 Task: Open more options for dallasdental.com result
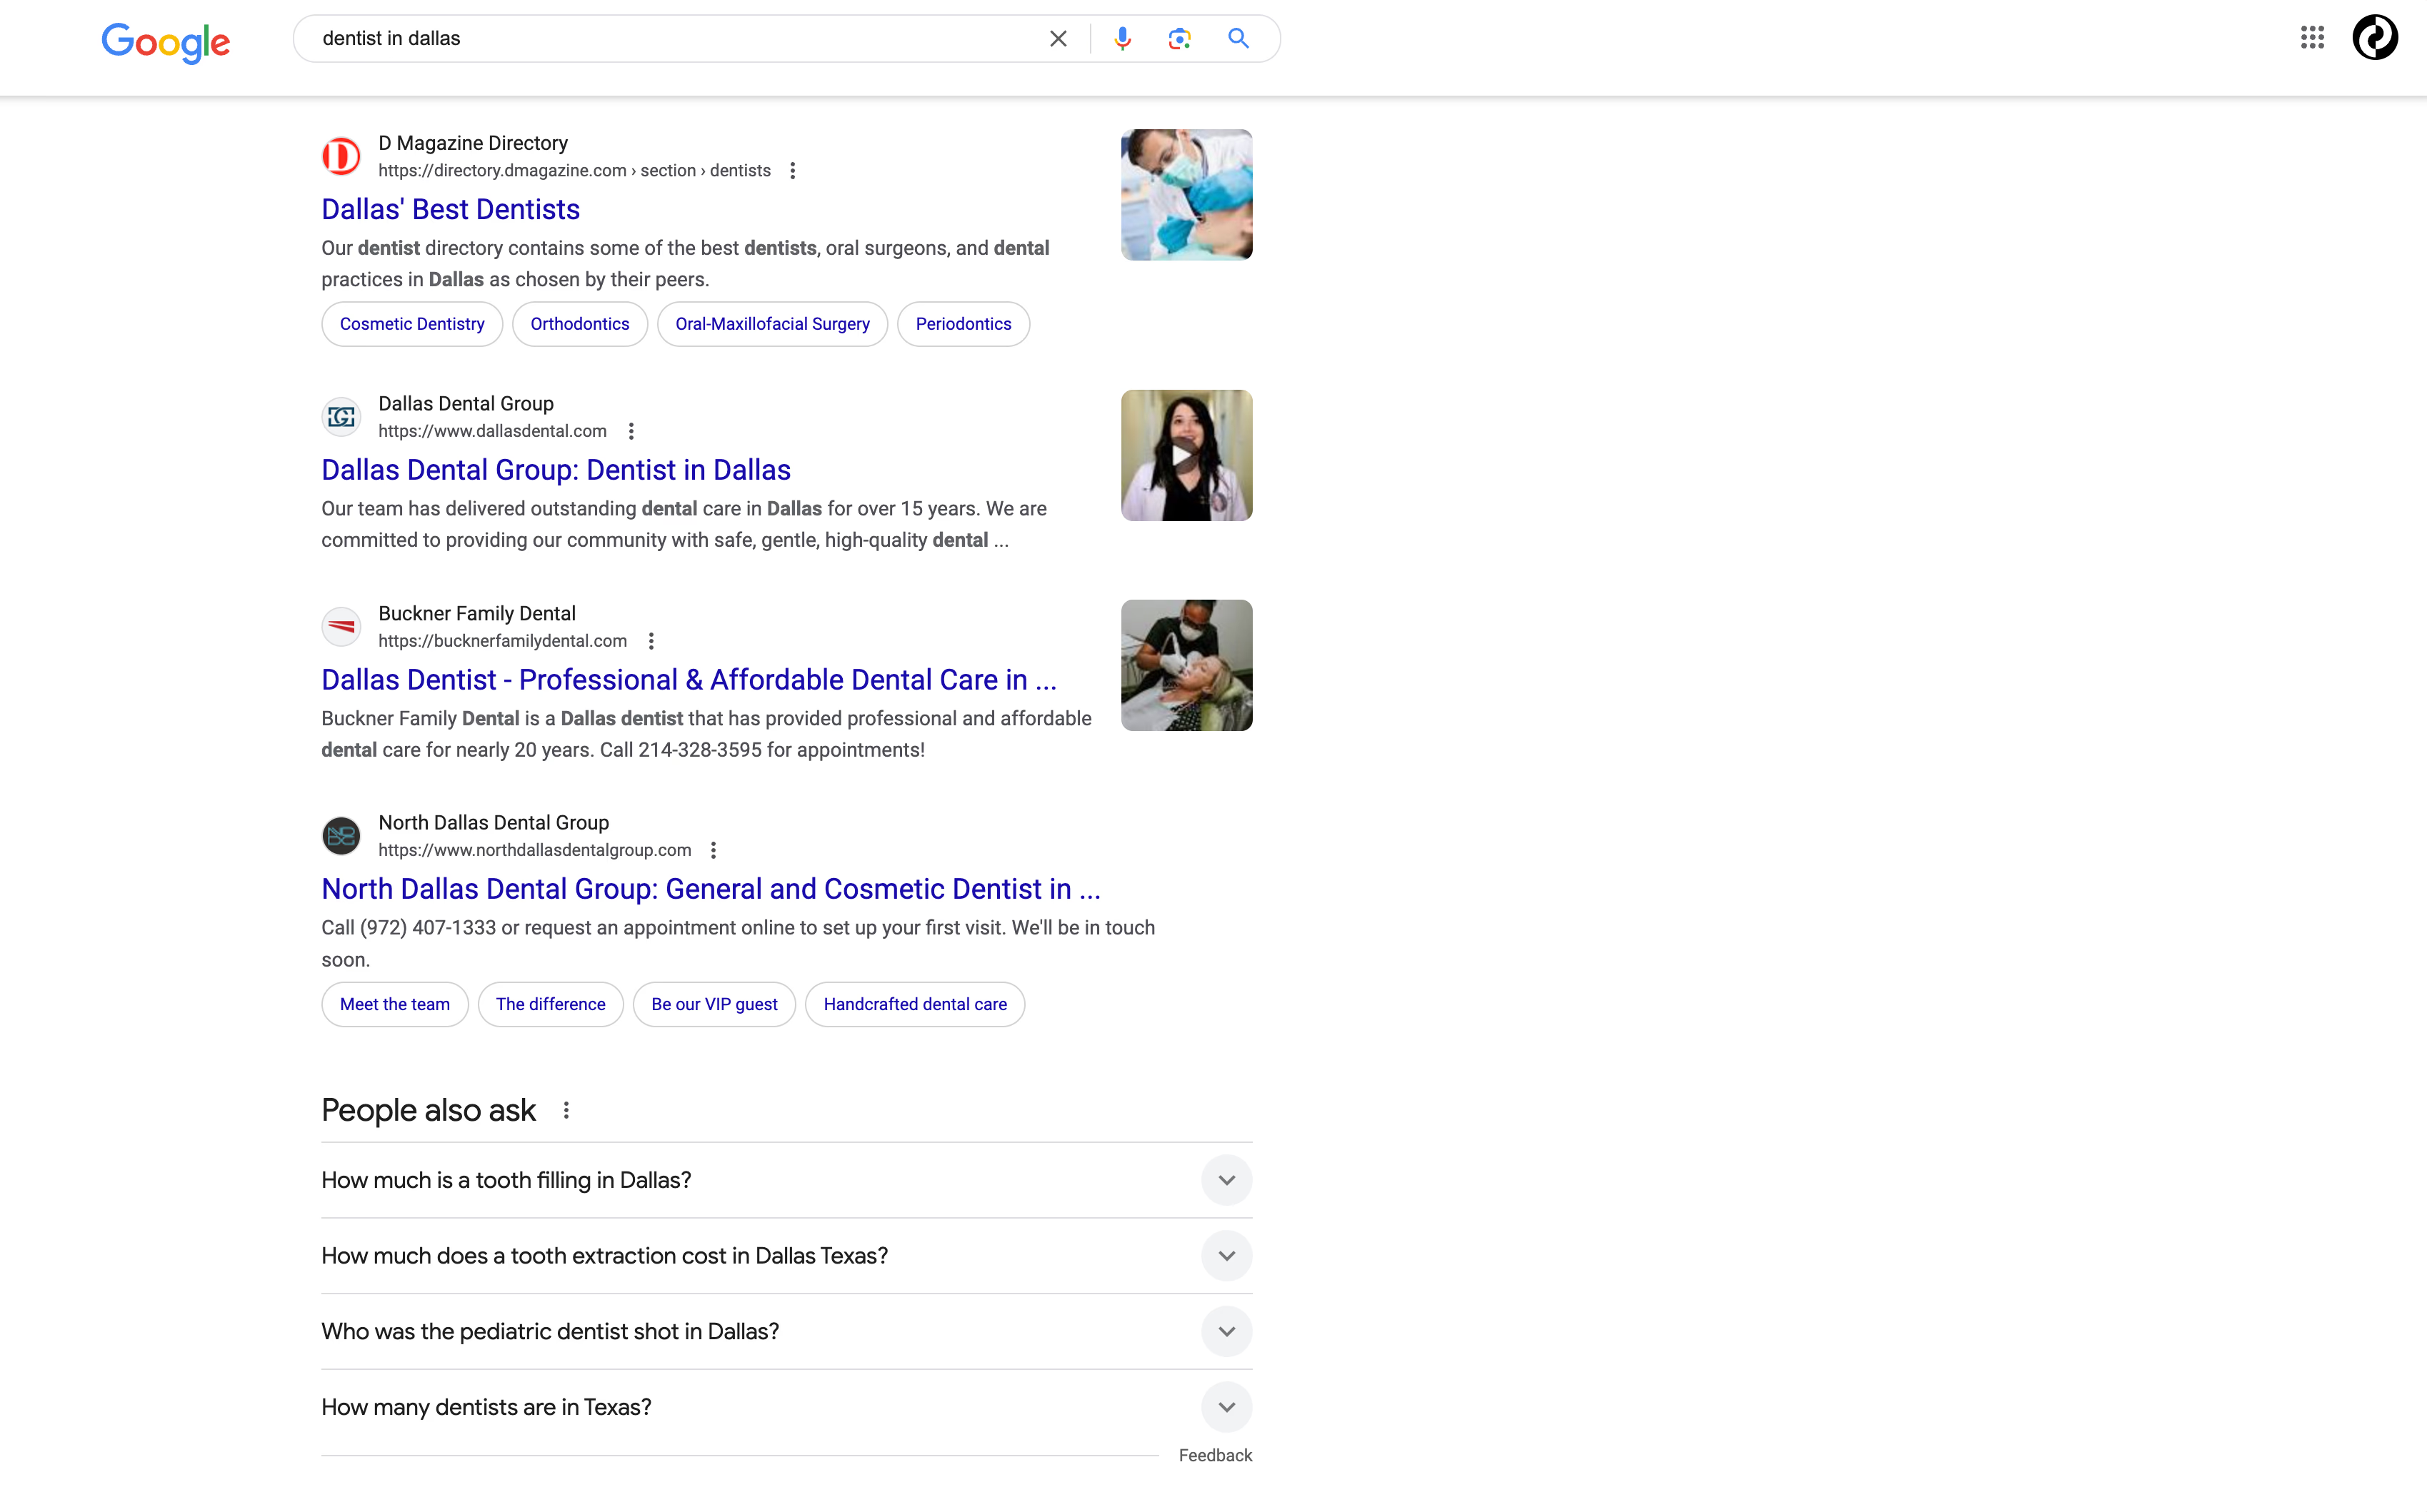pyautogui.click(x=630, y=431)
